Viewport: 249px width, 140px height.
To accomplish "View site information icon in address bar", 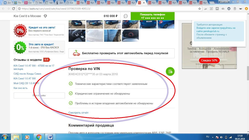I will tap(19, 9).
